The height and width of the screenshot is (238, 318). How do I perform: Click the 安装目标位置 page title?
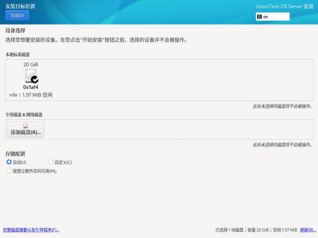coord(20,6)
